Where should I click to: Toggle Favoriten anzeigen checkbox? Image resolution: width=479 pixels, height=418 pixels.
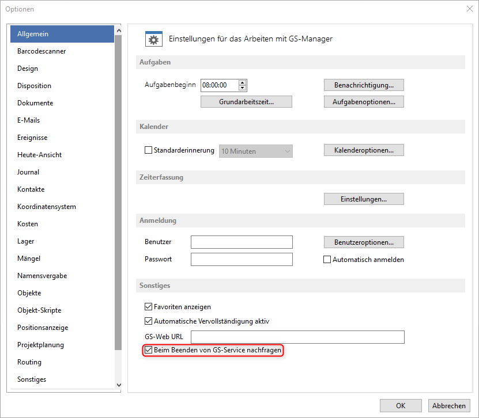pyautogui.click(x=149, y=307)
